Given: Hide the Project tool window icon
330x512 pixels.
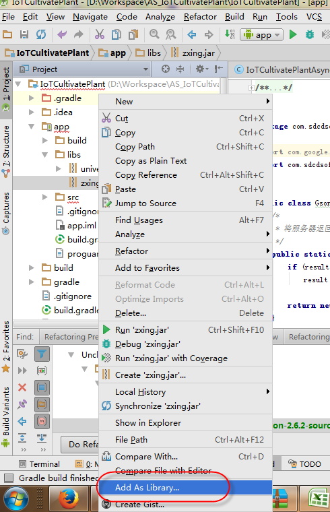Looking at the screenshot, I should 218,69.
